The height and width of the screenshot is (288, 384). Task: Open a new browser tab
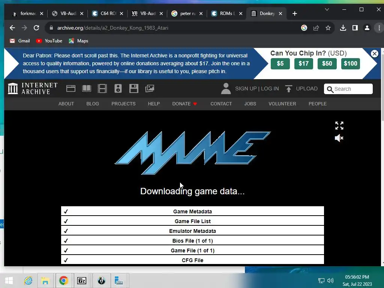coord(295,13)
